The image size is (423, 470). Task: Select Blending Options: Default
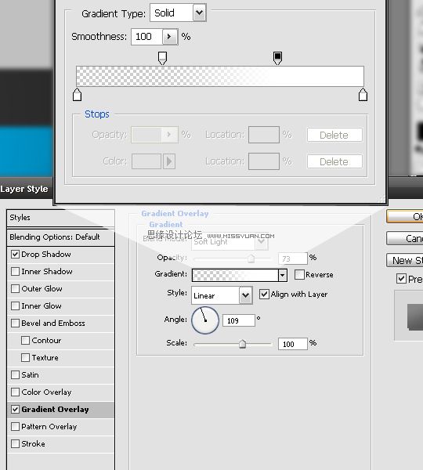click(x=60, y=237)
